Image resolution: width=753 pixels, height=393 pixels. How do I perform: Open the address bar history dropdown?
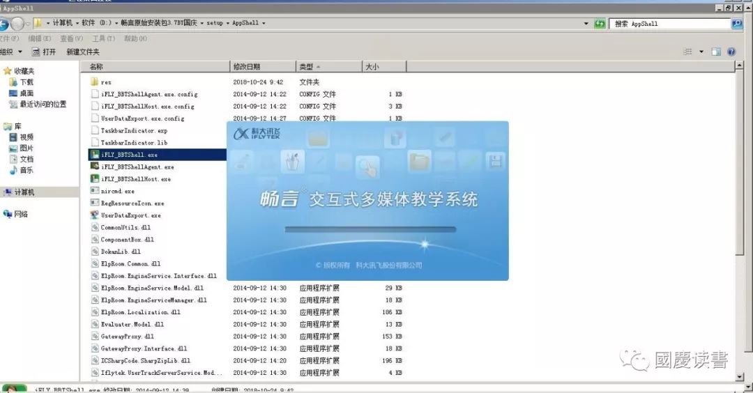(586, 24)
